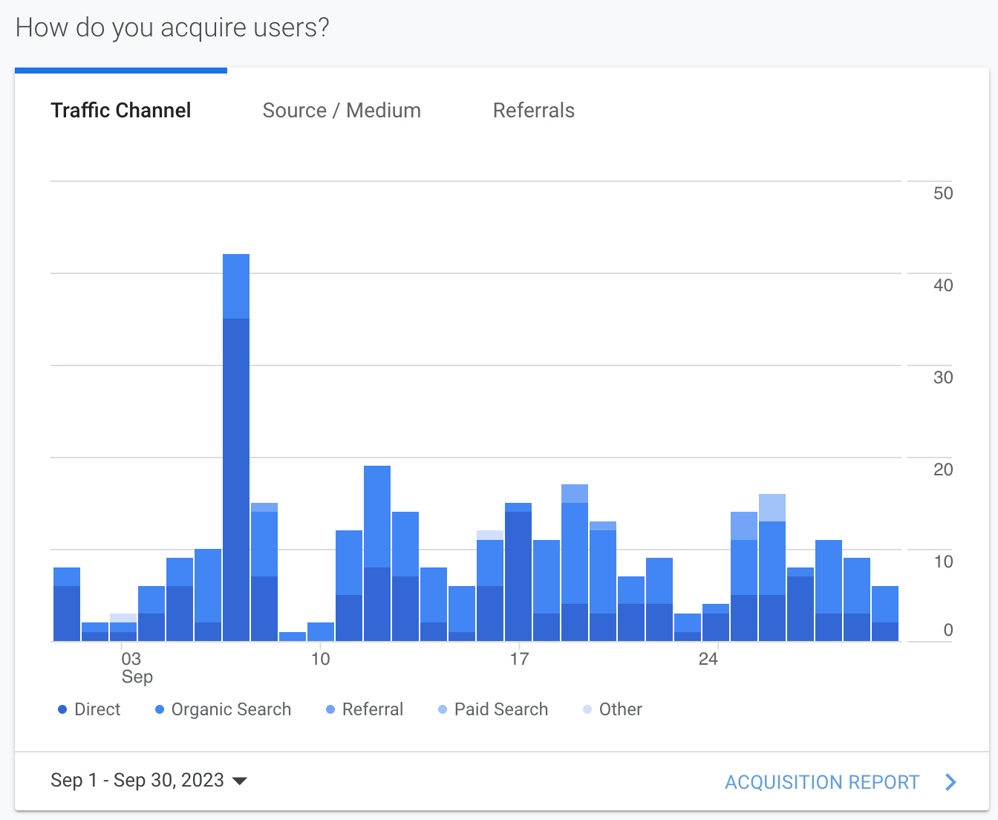Click the 03 Sep axis date label
The image size is (998, 820).
coord(133,667)
